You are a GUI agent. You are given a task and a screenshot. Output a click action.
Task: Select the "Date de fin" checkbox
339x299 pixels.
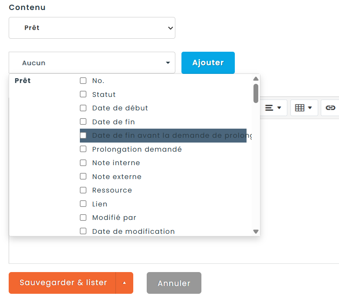83,122
